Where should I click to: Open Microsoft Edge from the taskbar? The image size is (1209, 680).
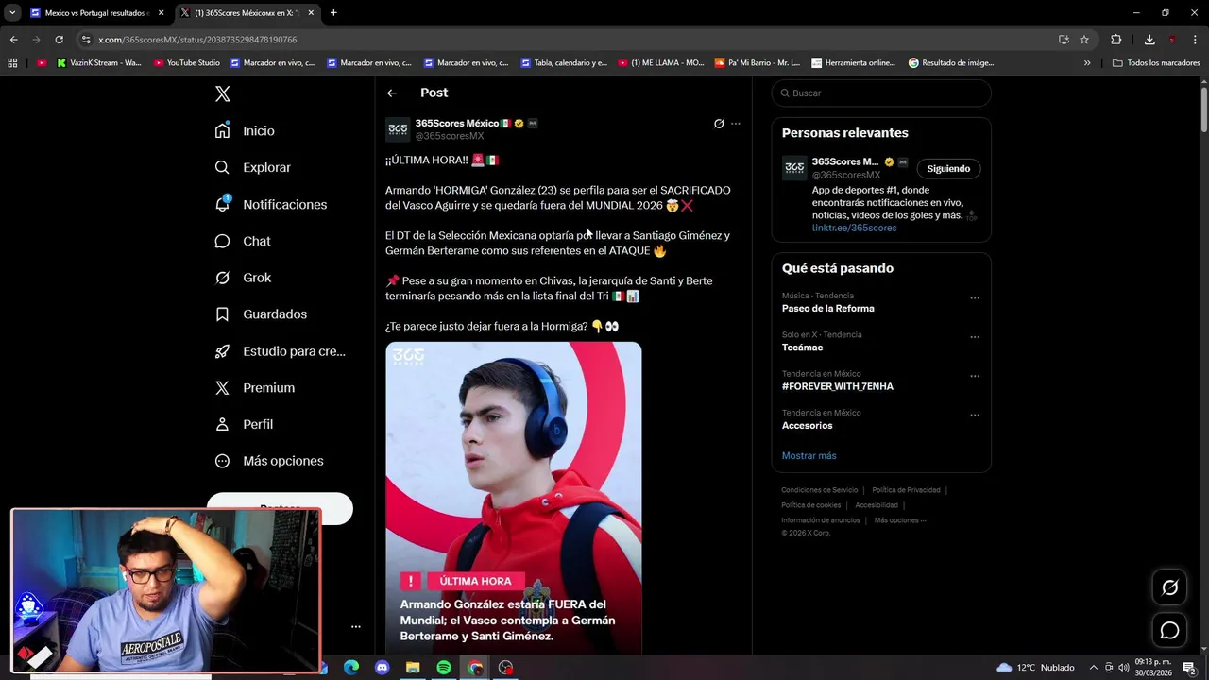pyautogui.click(x=351, y=668)
